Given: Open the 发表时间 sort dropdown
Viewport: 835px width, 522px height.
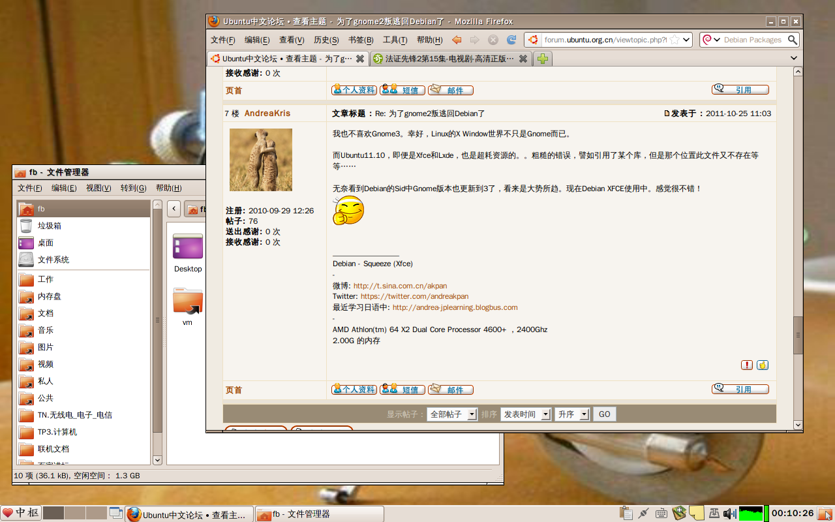Looking at the screenshot, I should 526,414.
